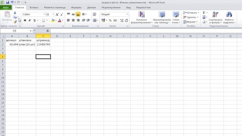Image resolution: width=242 pixels, height=136 pixels.
Task: Toggle bold formatting (Ж)
Action: click(25, 20)
